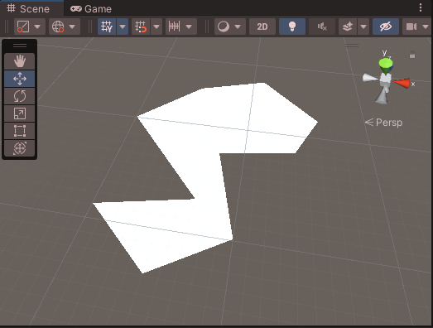Select the Rect tool
This screenshot has height=328, width=433.
20,131
